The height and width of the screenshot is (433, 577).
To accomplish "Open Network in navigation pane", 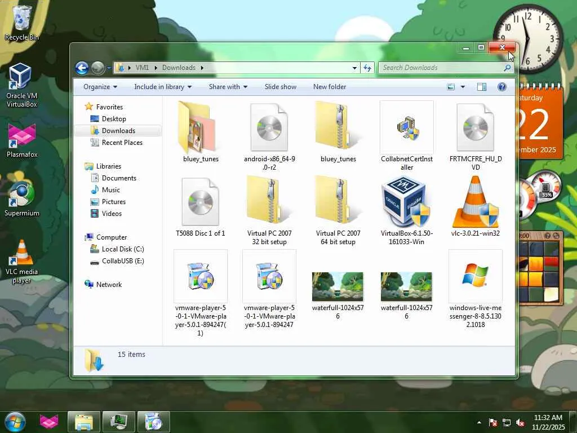I will tap(109, 284).
